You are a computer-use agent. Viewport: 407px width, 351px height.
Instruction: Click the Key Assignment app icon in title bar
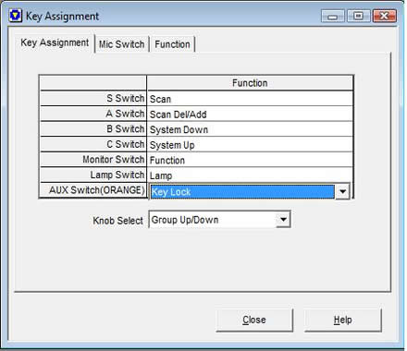click(x=16, y=16)
